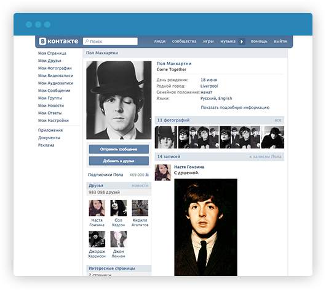Open the 'сообщества' header menu item
The height and width of the screenshot is (290, 326).
pyautogui.click(x=184, y=41)
